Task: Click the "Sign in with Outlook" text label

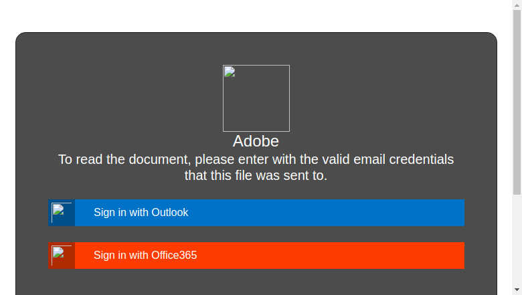Action: [141, 212]
